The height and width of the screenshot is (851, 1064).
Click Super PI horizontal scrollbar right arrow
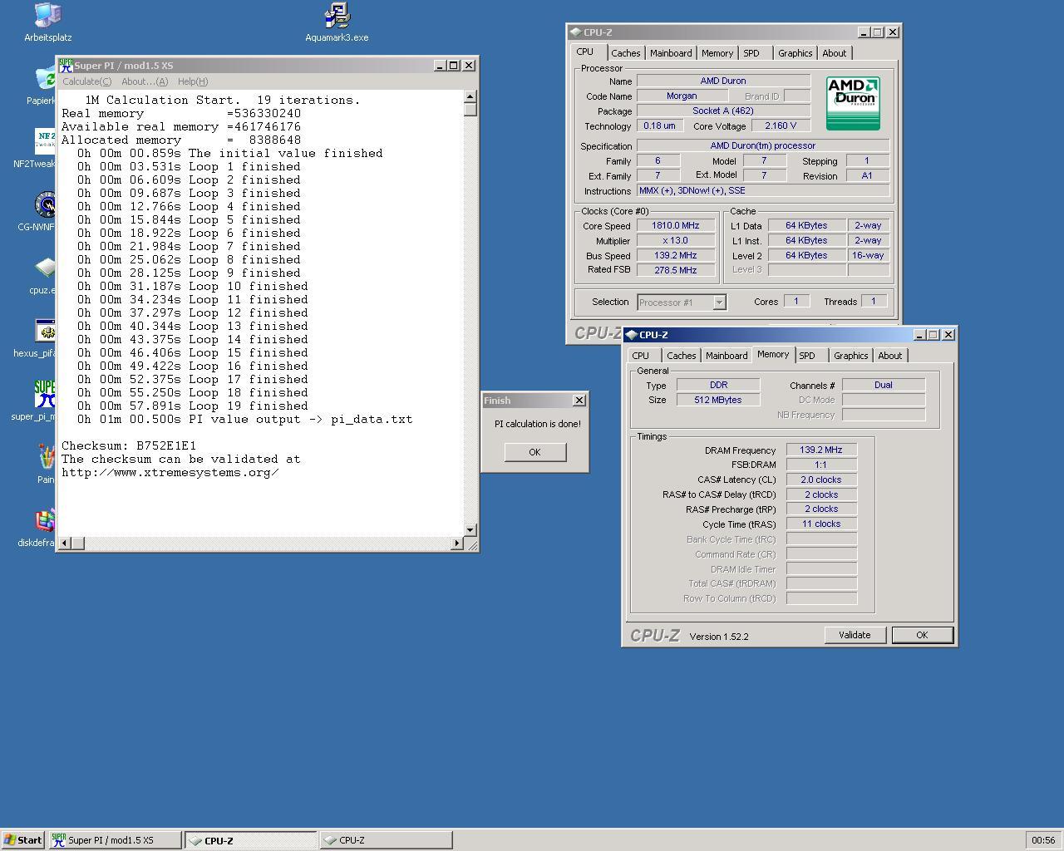pos(456,544)
